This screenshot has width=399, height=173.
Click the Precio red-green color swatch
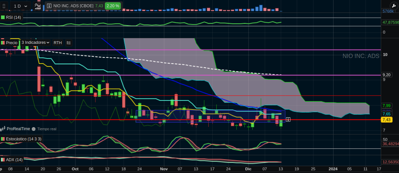tap(3, 43)
